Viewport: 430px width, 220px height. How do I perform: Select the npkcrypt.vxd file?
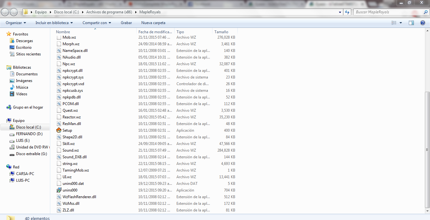73,84
